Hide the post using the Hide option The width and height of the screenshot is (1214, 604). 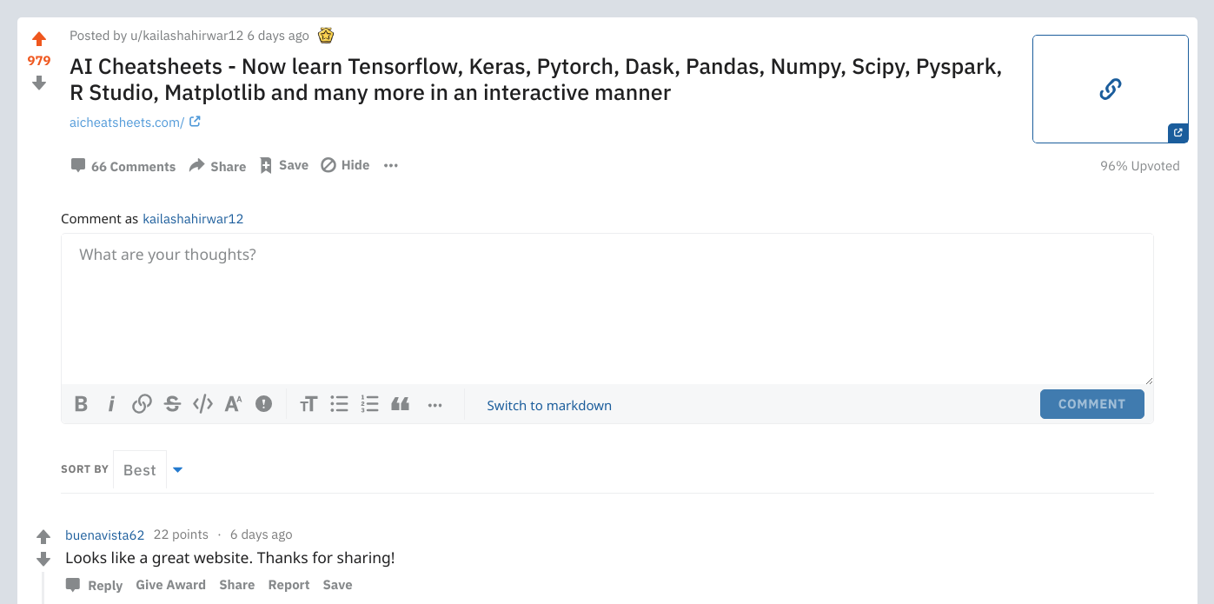(345, 165)
